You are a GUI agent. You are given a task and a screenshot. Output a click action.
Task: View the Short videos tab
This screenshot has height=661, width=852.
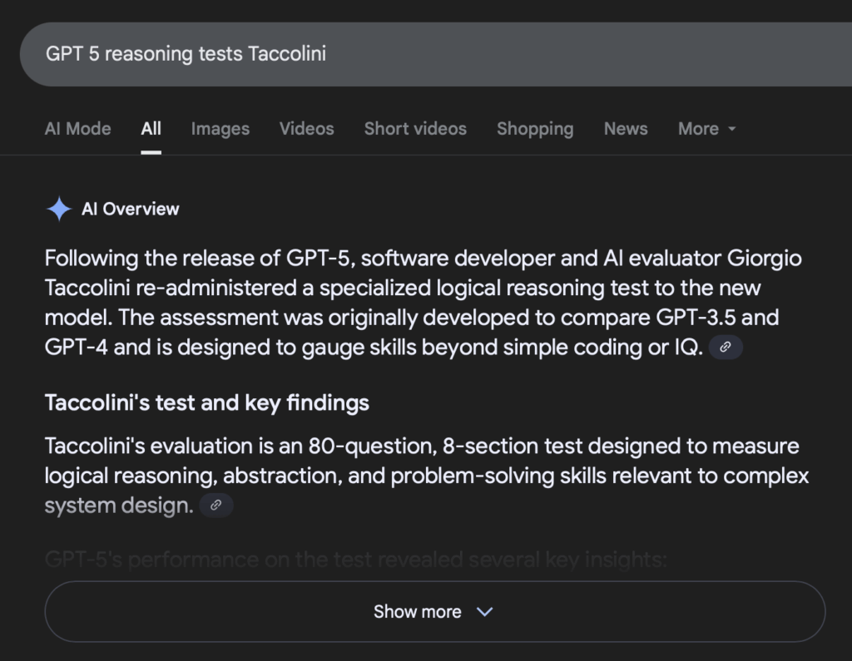(415, 129)
